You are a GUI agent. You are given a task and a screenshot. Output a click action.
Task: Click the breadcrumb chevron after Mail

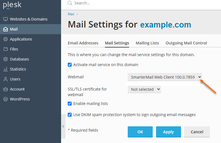[x=77, y=14]
